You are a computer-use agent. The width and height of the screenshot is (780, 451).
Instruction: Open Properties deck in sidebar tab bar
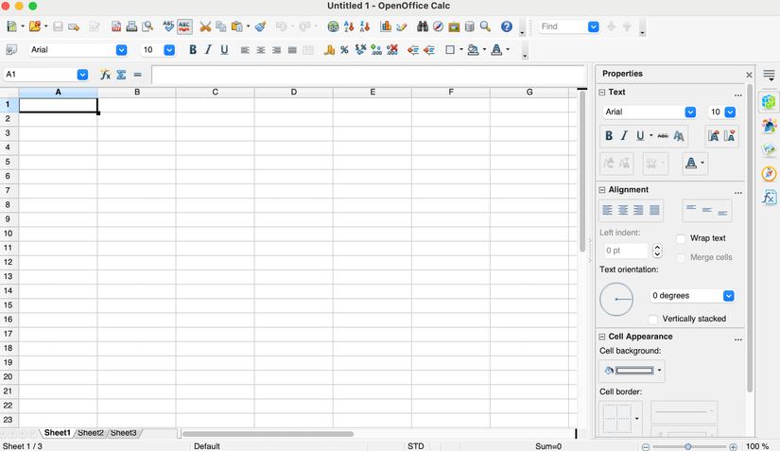coord(769,102)
